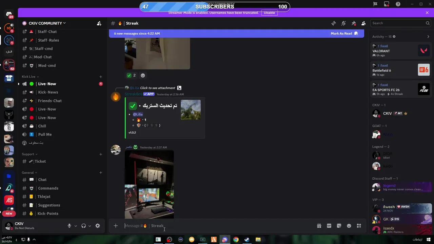Select member CKIV in member list

[x=401, y=114]
